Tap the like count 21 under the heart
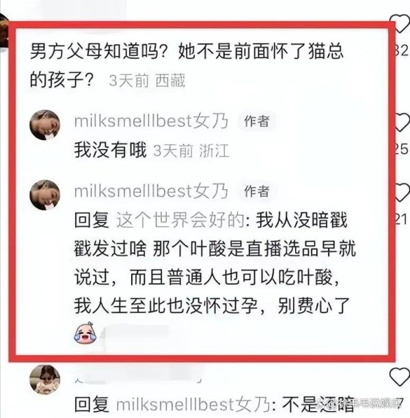 pos(402,220)
